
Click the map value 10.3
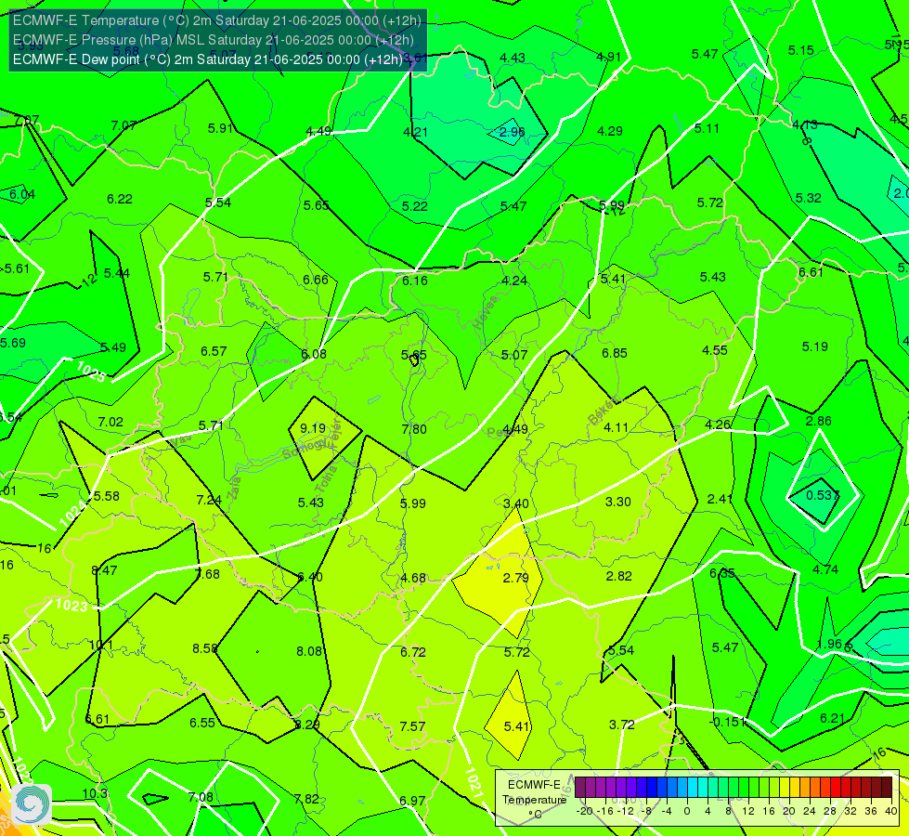click(94, 793)
